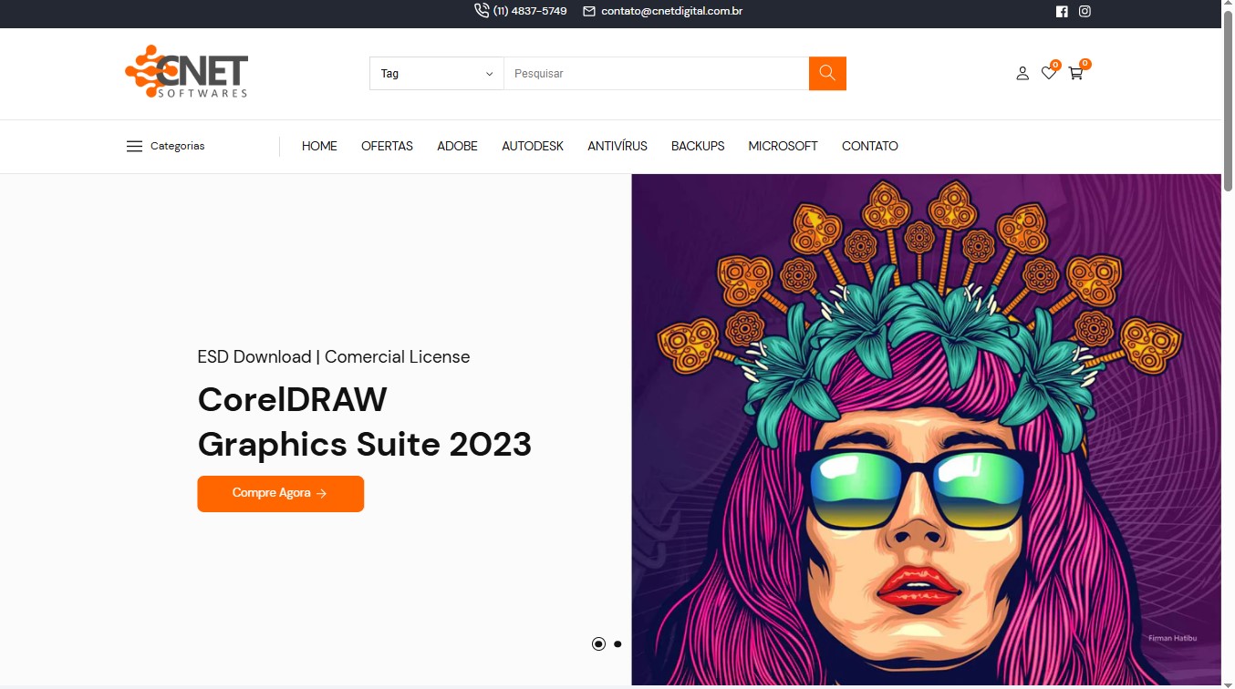Image resolution: width=1235 pixels, height=689 pixels.
Task: Click the orange search magnifier button
Action: [x=827, y=73]
